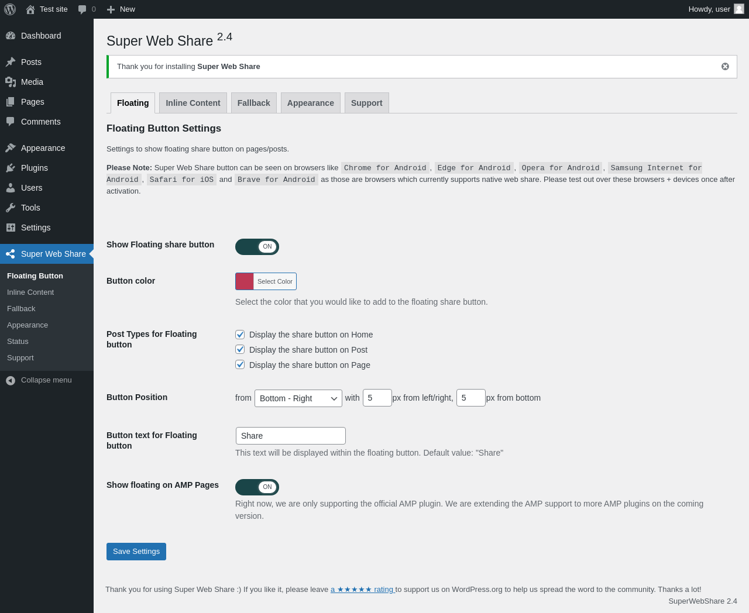749x613 pixels.
Task: Click the Users person icon
Action: click(11, 188)
